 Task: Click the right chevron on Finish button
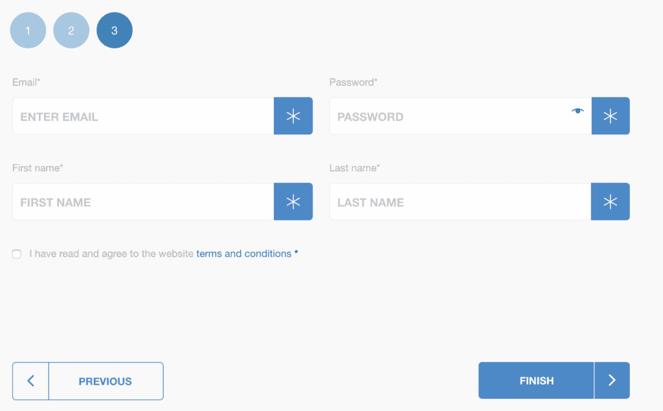tap(612, 381)
